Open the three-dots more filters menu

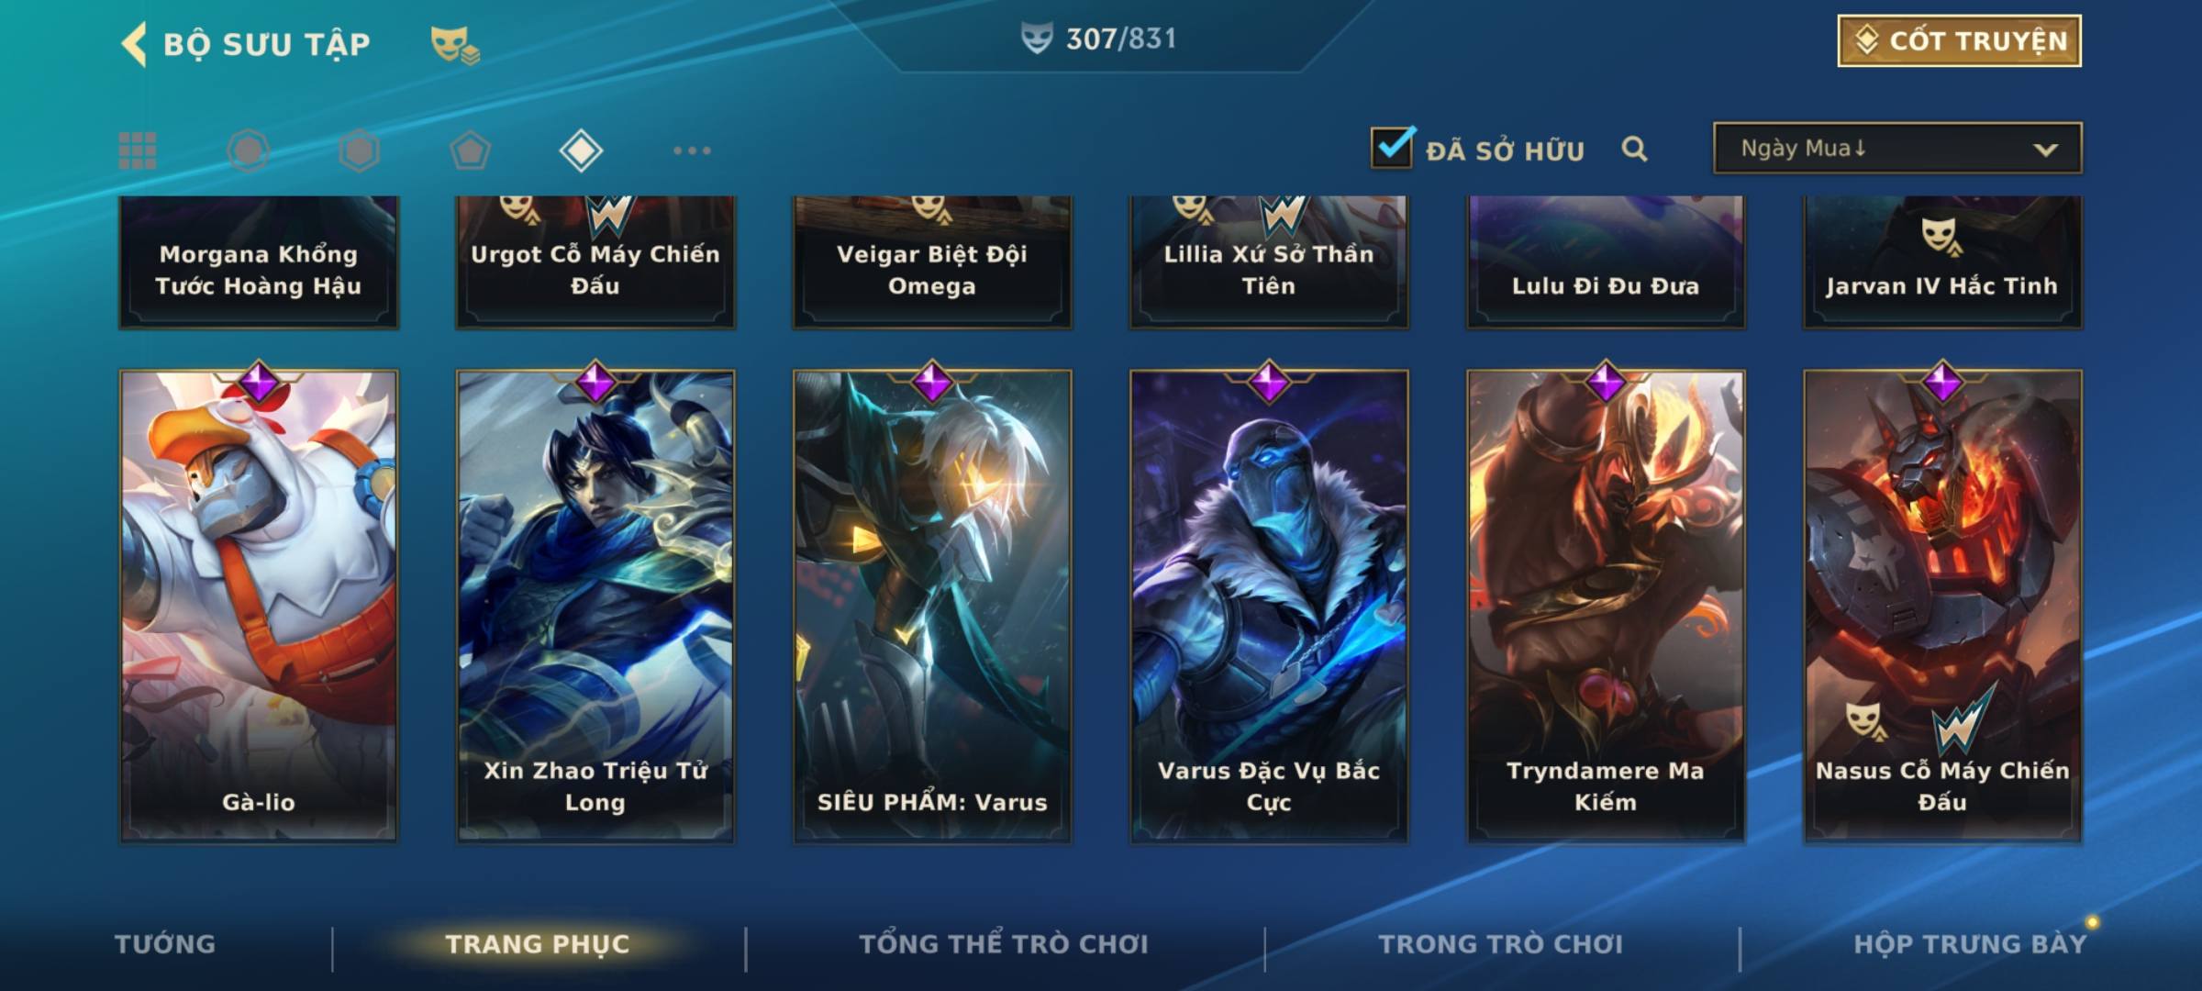coord(692,150)
